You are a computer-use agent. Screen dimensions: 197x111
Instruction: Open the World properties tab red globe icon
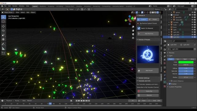pyautogui.click(x=165, y=63)
